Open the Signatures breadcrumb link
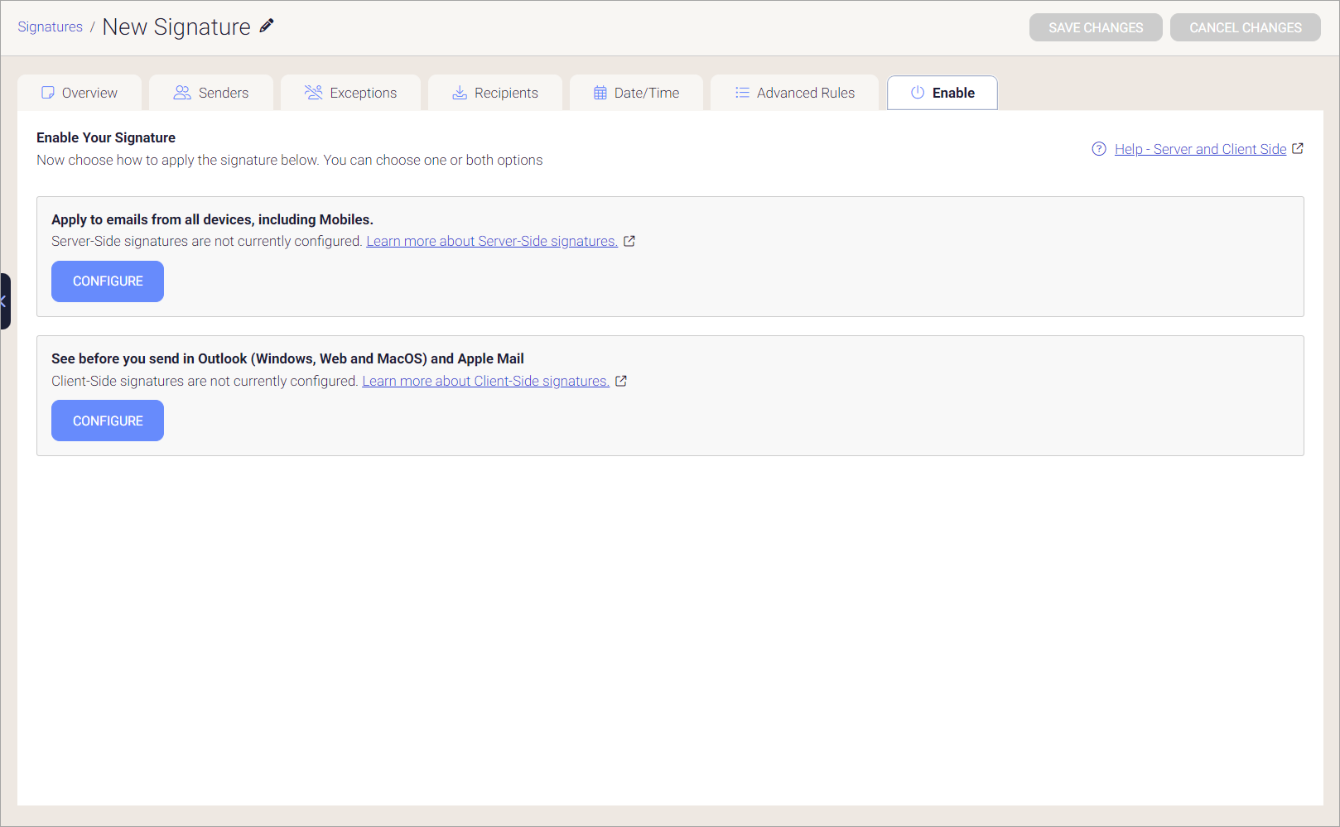Screen dimensions: 1340x827 click(x=50, y=26)
